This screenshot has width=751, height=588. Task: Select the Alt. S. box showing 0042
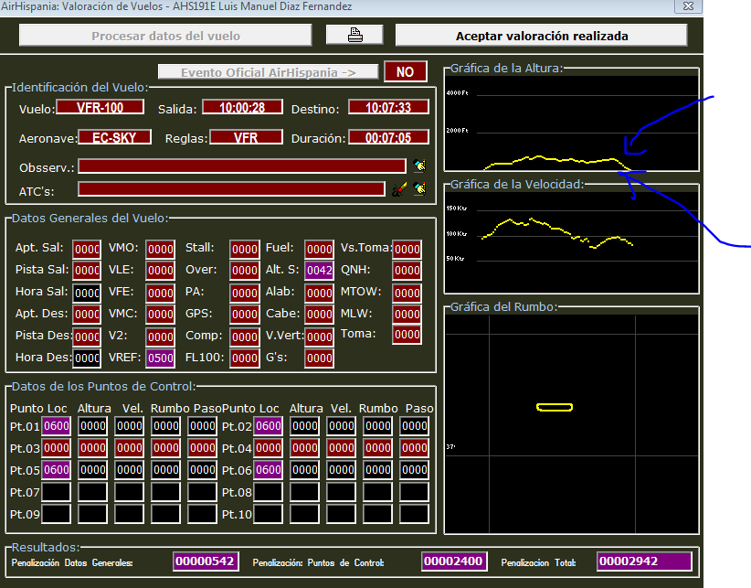pyautogui.click(x=319, y=271)
